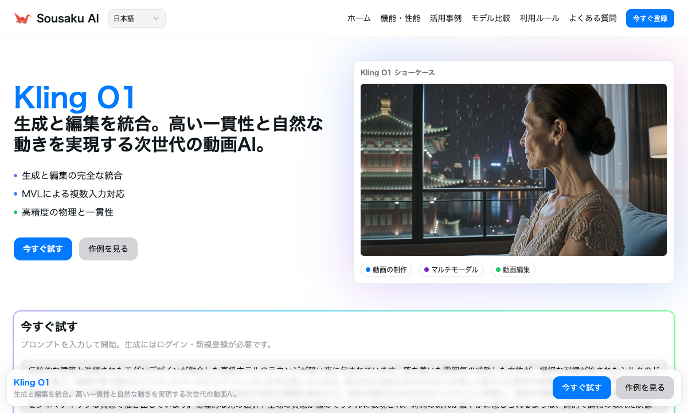
Task: Click the Kling O1 title in bottom bar
Action: [32, 383]
